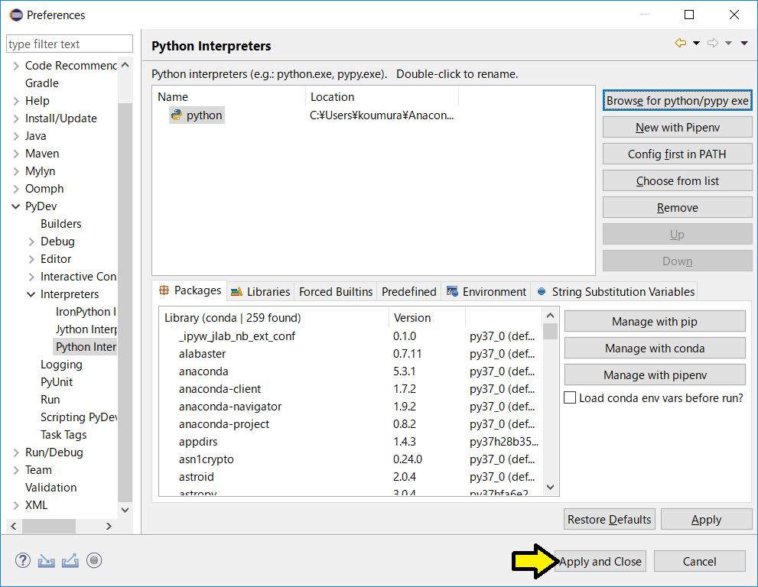Click the type filter text field
758x587 pixels.
click(x=70, y=44)
